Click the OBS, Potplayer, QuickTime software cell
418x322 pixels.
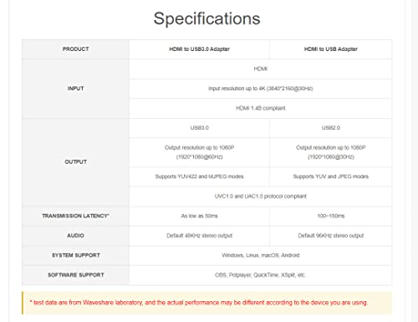[261, 275]
